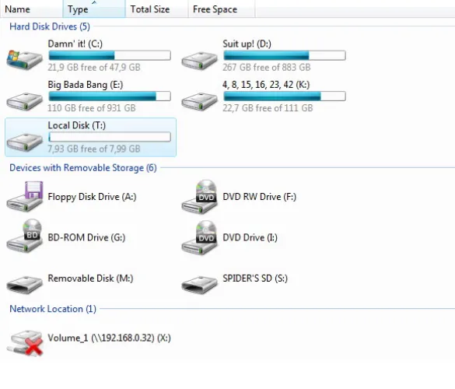Sort by the Total Size column header
This screenshot has height=389, width=455.
pos(156,9)
